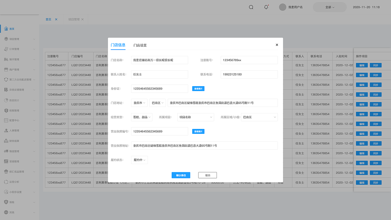
Task: Switch to the 门店设置 dialog tab
Action: pos(140,45)
